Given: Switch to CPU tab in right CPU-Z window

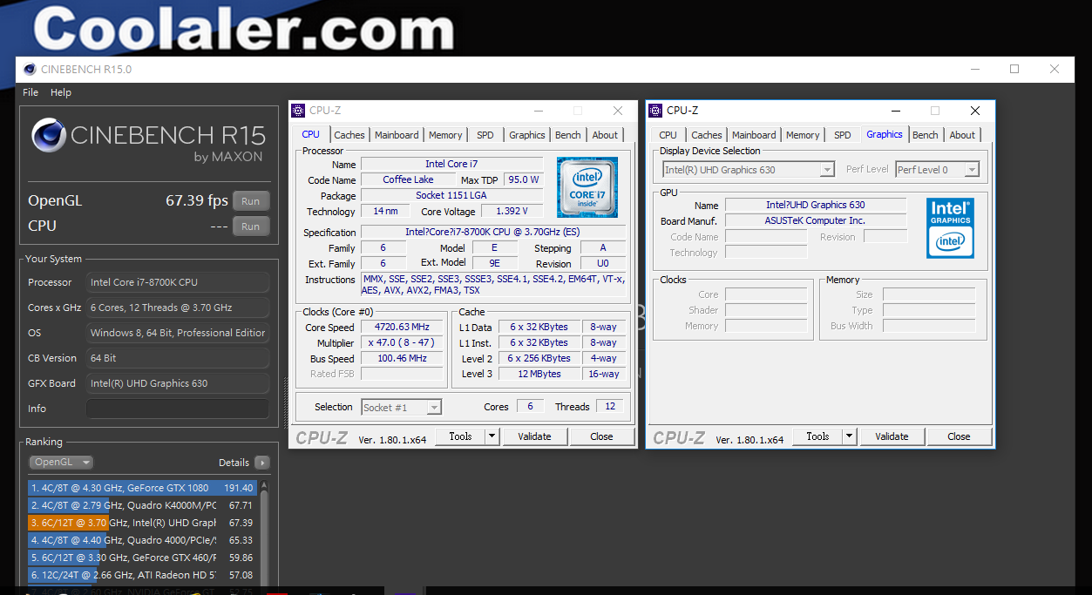Looking at the screenshot, I should click(x=668, y=135).
